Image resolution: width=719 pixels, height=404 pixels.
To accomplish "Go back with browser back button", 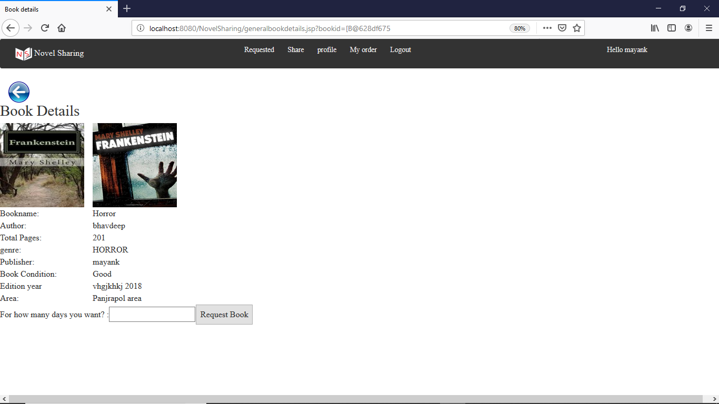I will pos(11,28).
